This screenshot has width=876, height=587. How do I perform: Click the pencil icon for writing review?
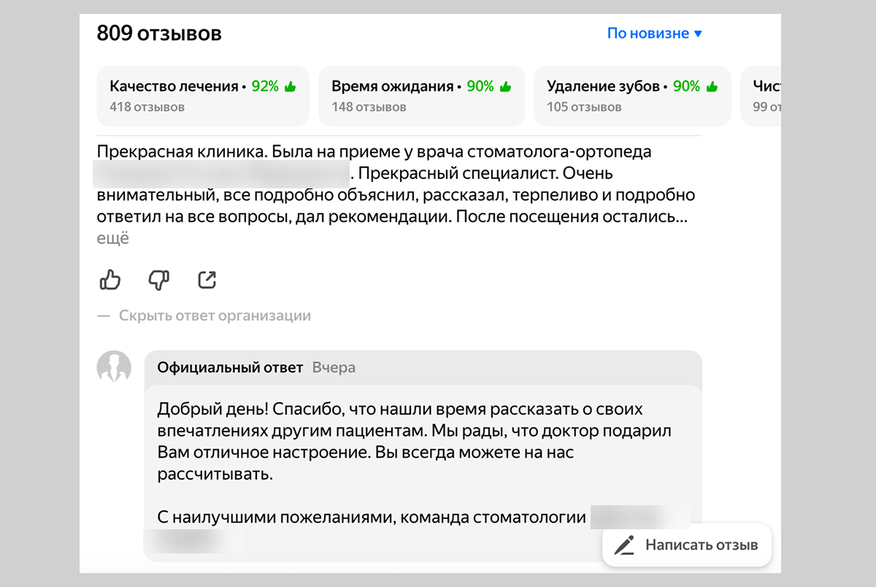click(623, 545)
